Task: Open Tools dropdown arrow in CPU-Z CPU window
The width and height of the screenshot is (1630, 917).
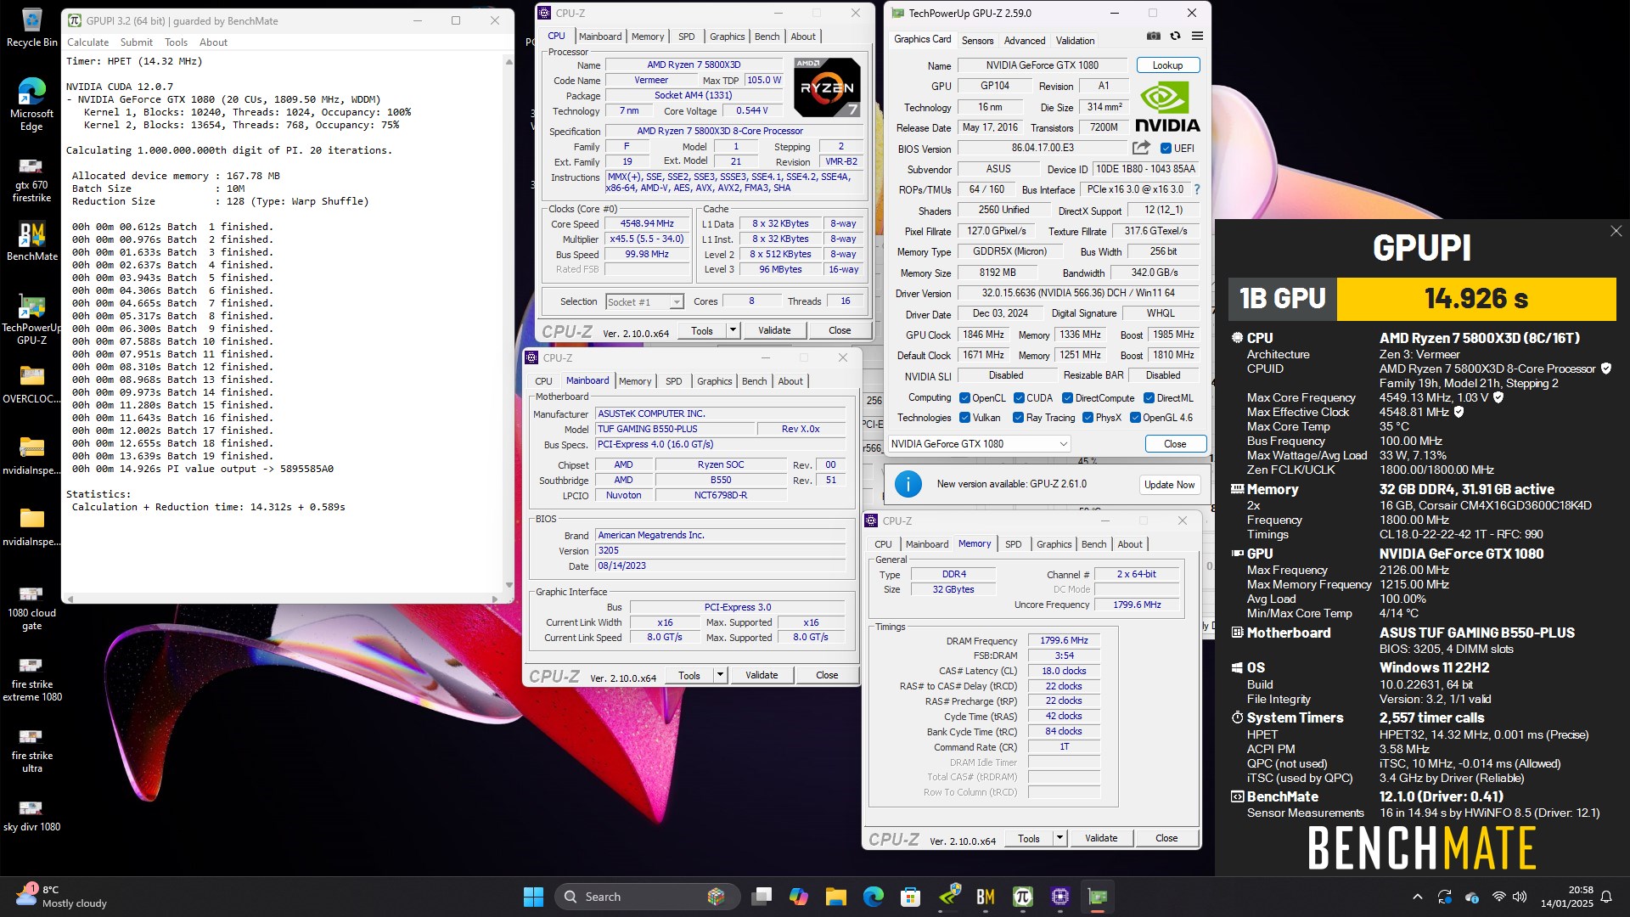Action: point(733,330)
